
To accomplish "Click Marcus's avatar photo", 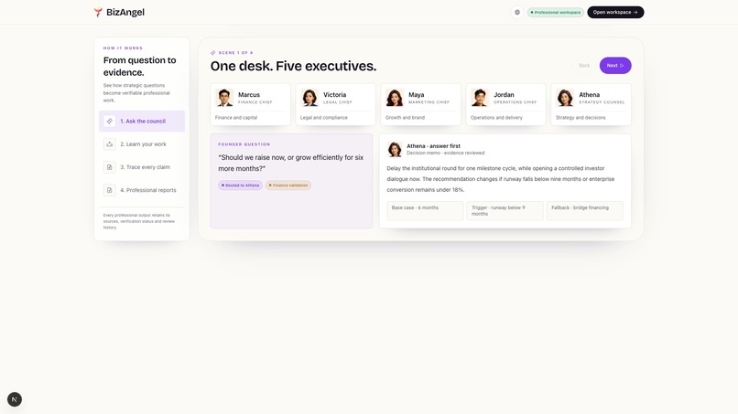I will click(224, 98).
